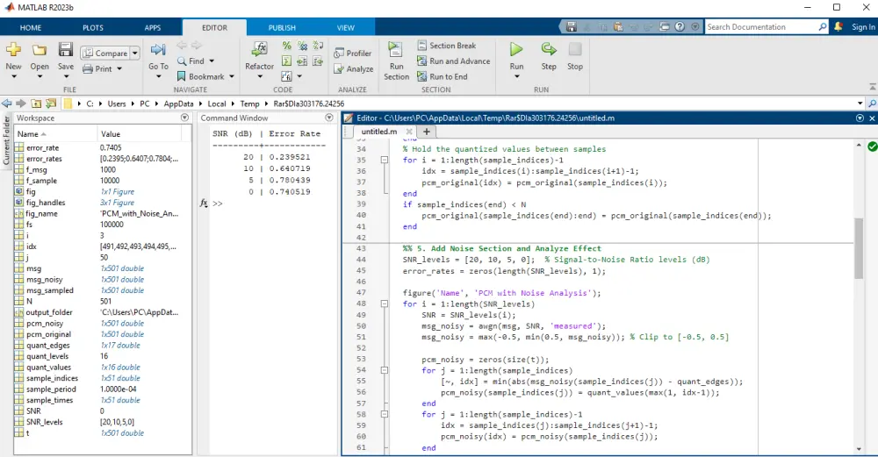
Task: Switch to the HOME tab
Action: (31, 27)
